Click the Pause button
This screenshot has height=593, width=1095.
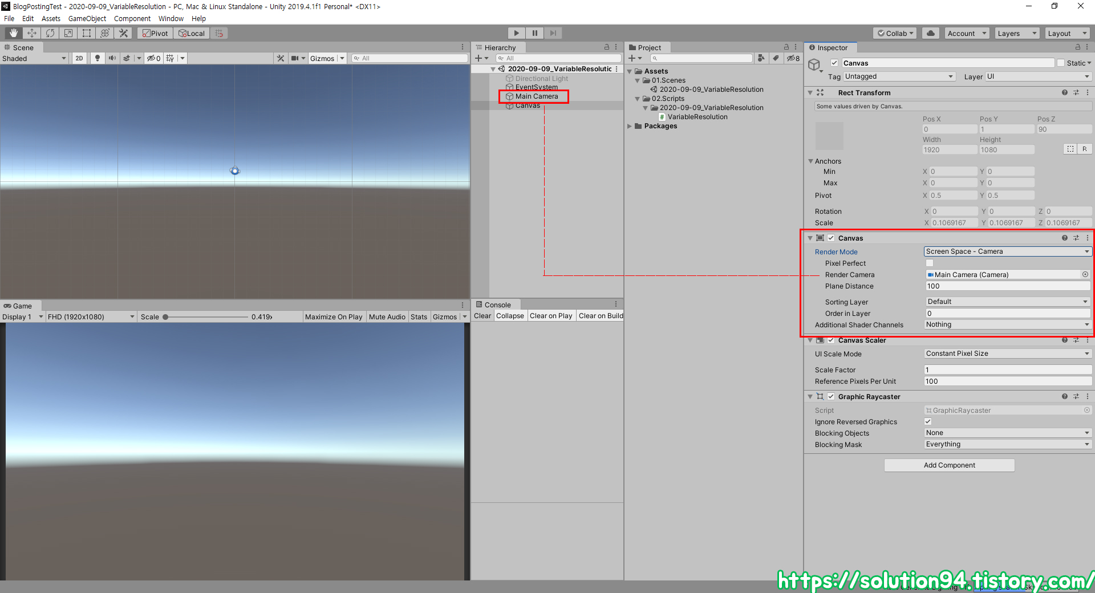(534, 33)
